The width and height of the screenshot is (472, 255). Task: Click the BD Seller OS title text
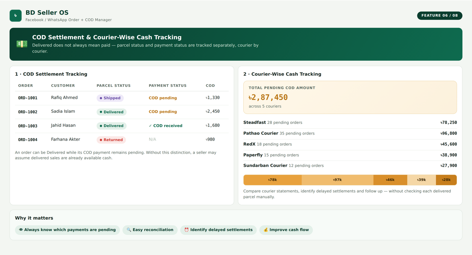pos(47,13)
